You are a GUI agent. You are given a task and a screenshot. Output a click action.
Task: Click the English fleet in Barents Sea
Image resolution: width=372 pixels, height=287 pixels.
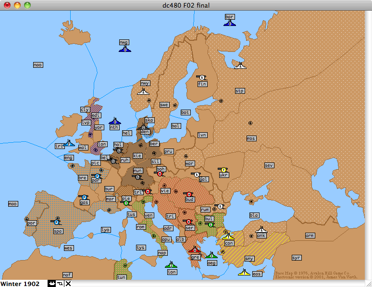click(230, 23)
